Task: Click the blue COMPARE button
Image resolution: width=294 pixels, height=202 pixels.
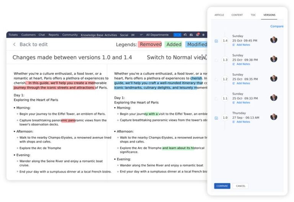Action: [x=222, y=186]
